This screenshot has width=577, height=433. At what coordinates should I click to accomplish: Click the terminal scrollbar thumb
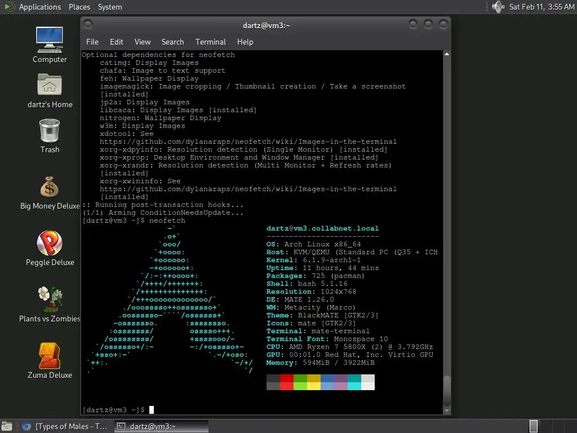point(447,391)
